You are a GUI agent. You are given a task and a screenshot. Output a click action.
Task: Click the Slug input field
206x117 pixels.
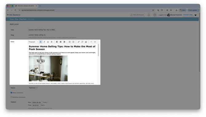(x=37, y=35)
